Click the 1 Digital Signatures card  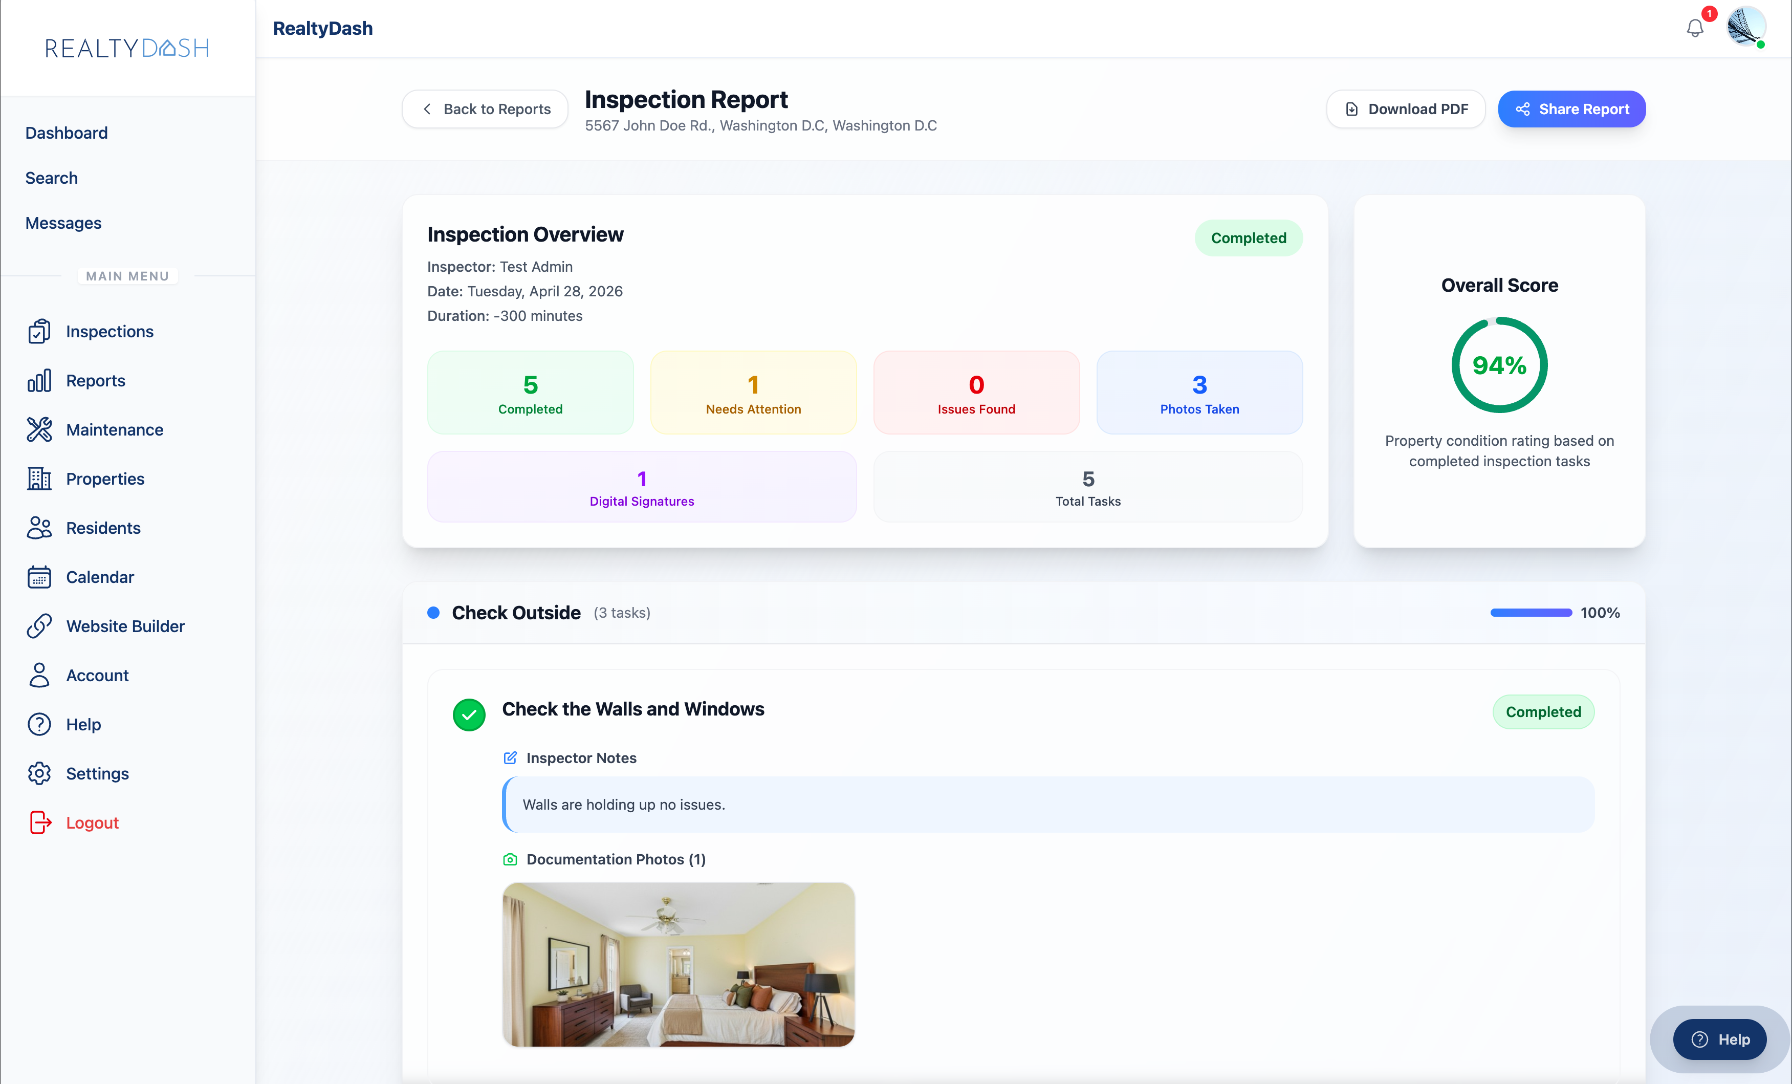[x=642, y=487]
